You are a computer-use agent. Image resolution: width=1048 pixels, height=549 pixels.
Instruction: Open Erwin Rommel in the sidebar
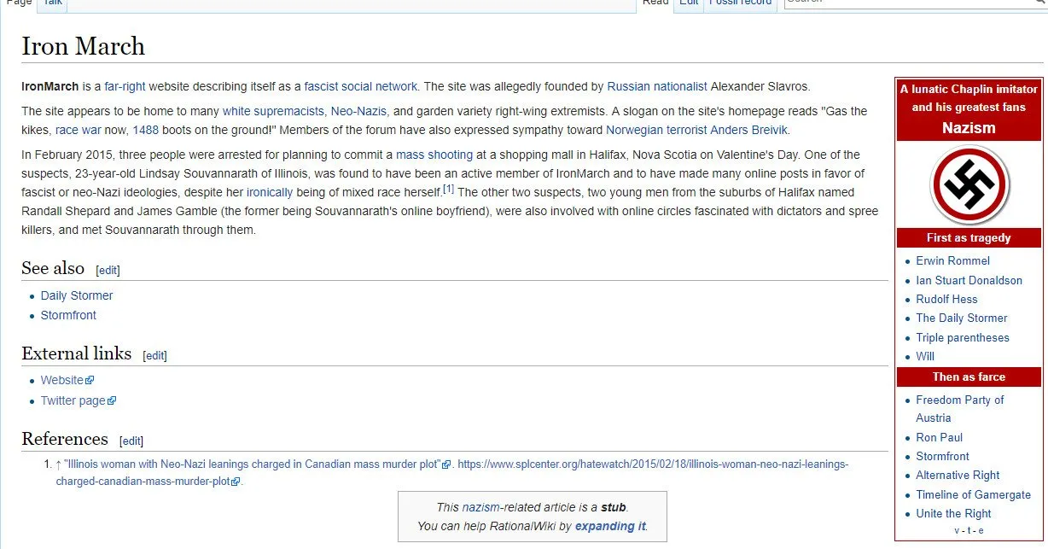pos(953,260)
